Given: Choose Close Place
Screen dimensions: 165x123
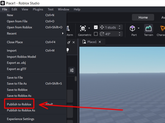Looking at the screenshot, I should pos(33,42).
